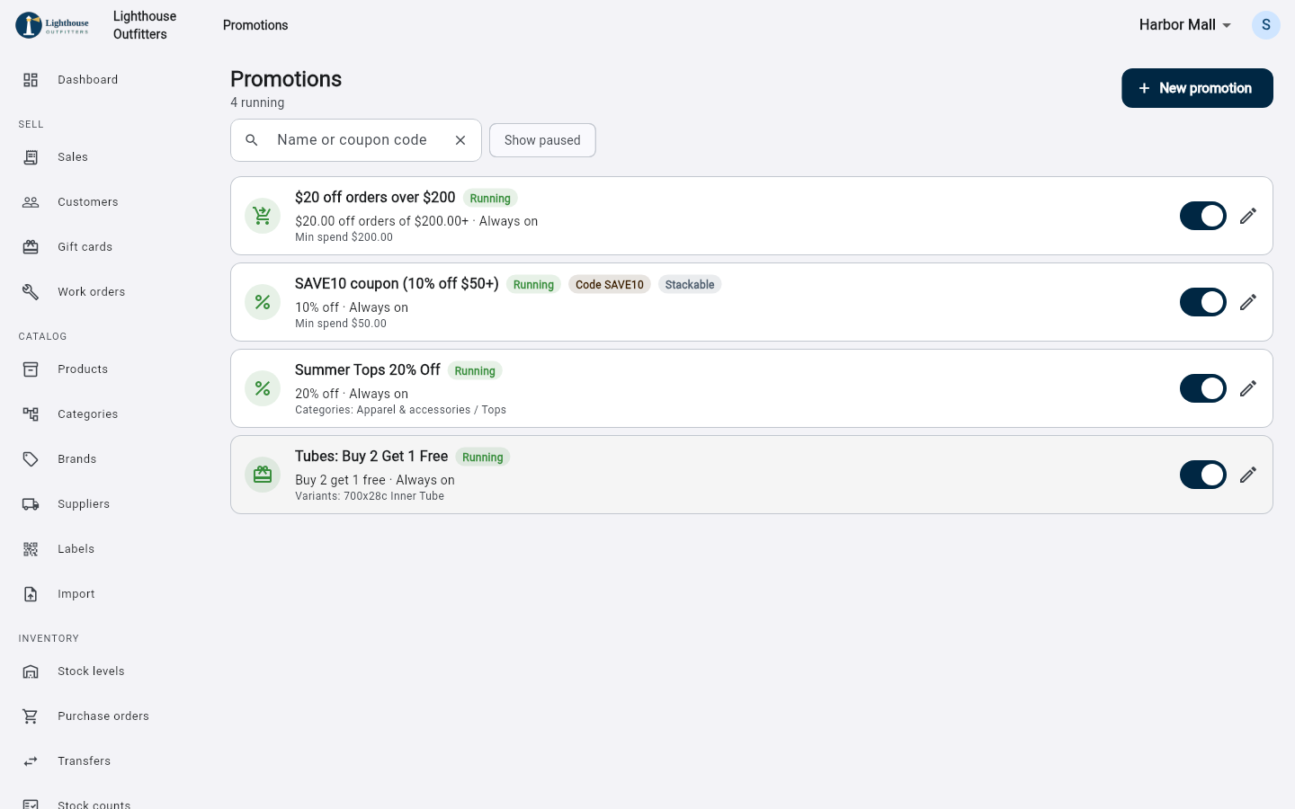Open the Dashboard sidebar icon
The height and width of the screenshot is (809, 1295).
coord(31,80)
